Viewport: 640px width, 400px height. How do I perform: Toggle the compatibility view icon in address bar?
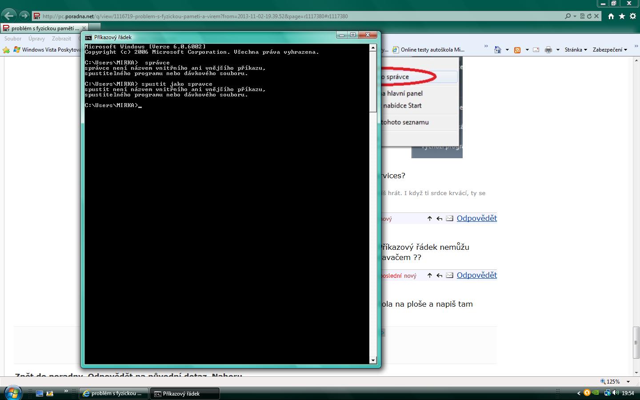coord(582,16)
